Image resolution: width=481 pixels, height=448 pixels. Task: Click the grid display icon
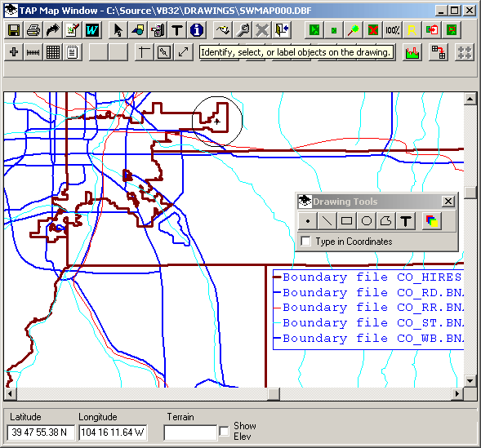(x=53, y=52)
